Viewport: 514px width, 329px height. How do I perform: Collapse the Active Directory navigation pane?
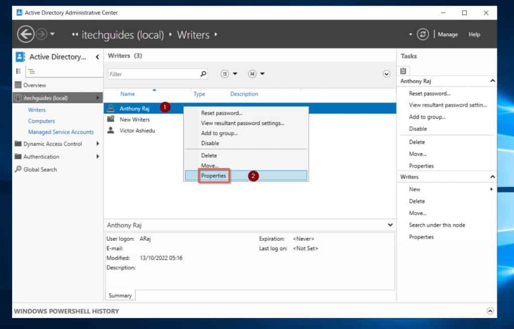pyautogui.click(x=97, y=57)
